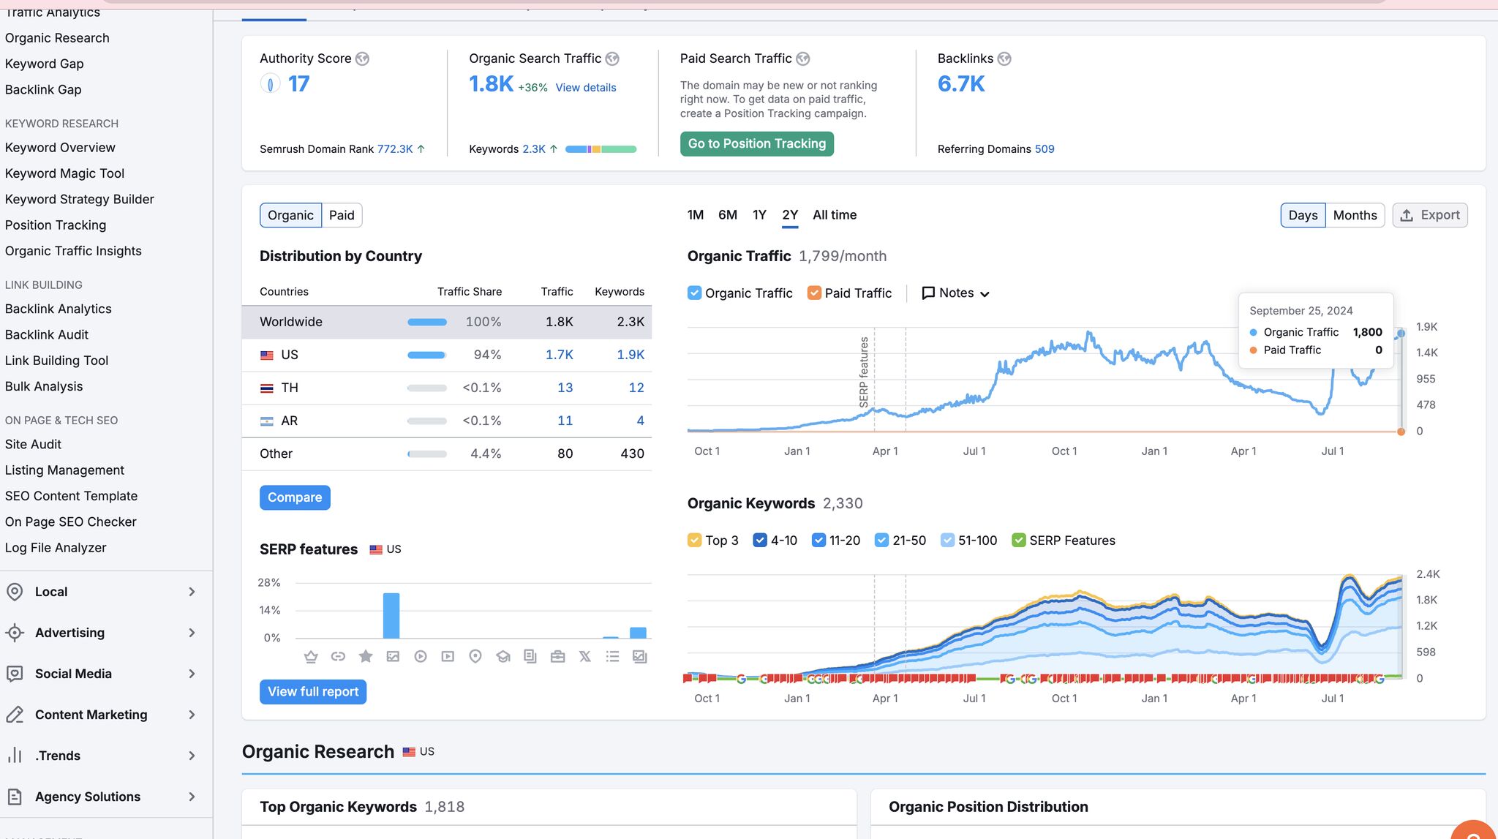Expand the Agency Solutions menu chevron
Viewport: 1498px width, 839px height.
[x=192, y=797]
